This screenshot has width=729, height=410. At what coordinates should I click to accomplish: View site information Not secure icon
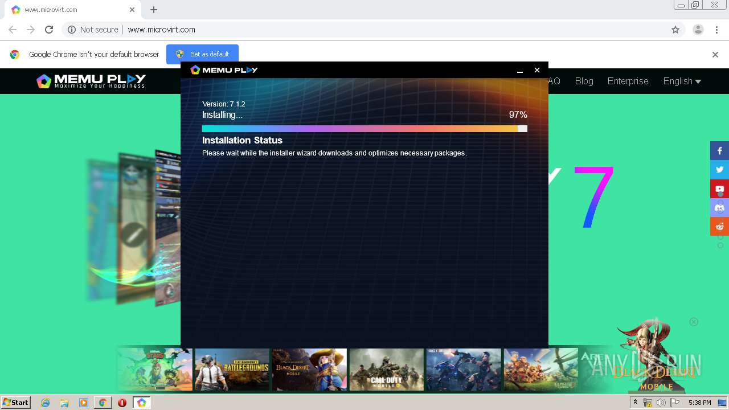(x=72, y=30)
